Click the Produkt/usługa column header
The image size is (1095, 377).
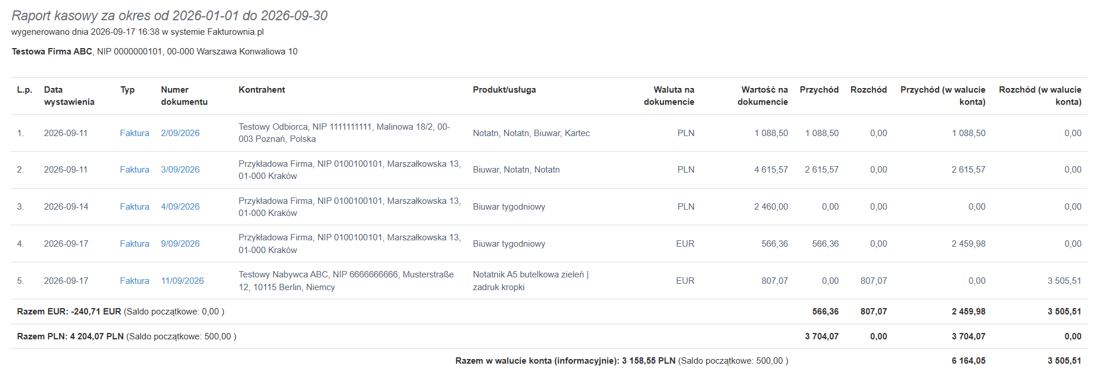(x=504, y=90)
